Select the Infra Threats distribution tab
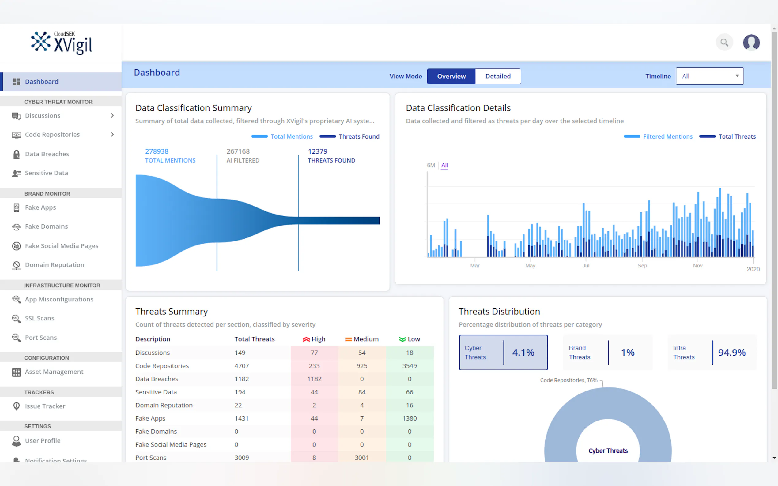Image resolution: width=778 pixels, height=486 pixels. (x=712, y=353)
